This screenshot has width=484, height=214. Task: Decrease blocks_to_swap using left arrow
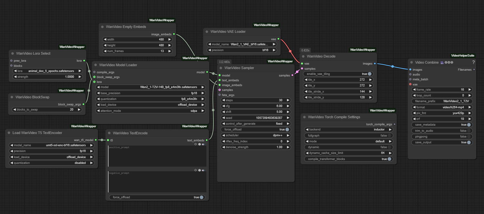15,110
